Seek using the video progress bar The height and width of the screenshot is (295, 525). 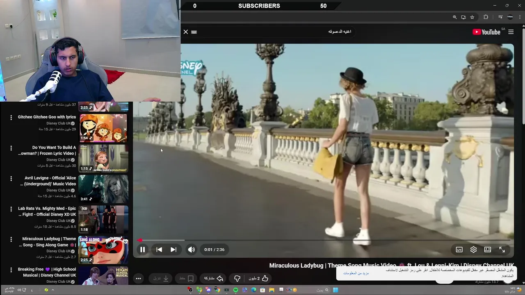coord(323,240)
